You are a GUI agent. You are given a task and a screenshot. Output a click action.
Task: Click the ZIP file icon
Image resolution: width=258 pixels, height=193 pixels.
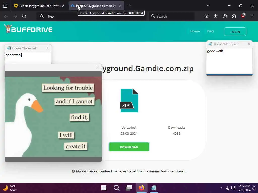129,101
